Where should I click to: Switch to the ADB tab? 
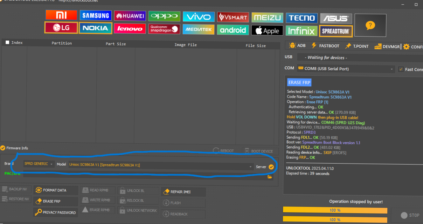tap(297, 46)
